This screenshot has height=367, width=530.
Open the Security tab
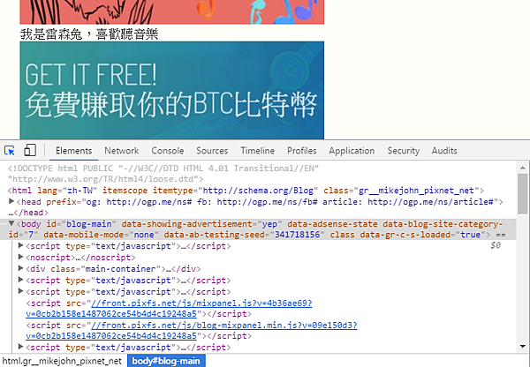pyautogui.click(x=404, y=151)
